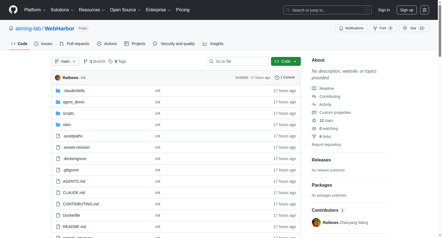The height and width of the screenshot is (238, 442).
Task: Select the book icon beside Readme
Action: tap(314, 88)
